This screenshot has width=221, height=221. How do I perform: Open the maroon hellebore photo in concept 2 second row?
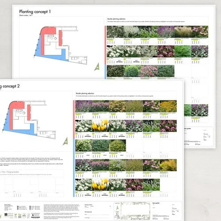168,126
